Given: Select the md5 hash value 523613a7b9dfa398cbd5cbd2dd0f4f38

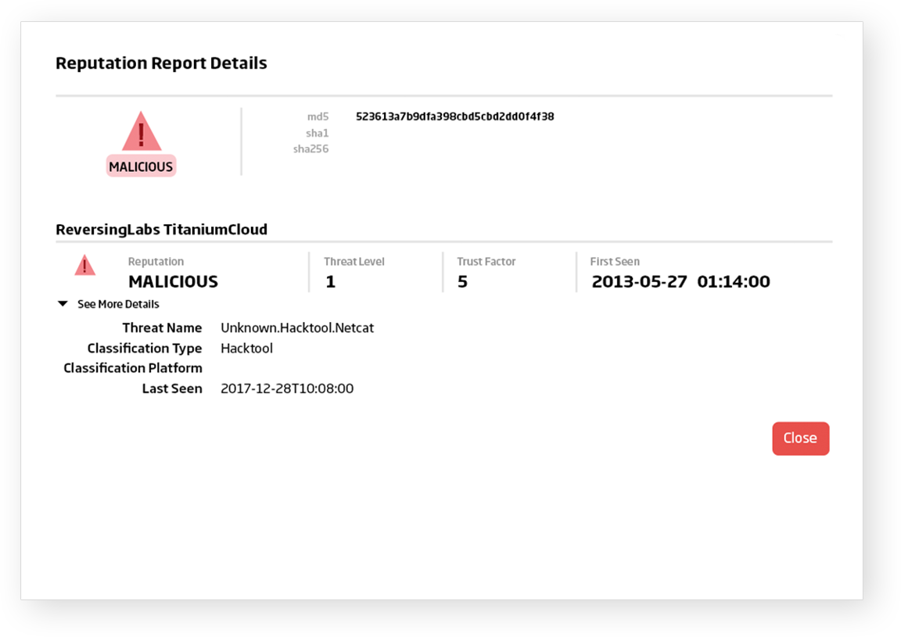Looking at the screenshot, I should click(455, 116).
